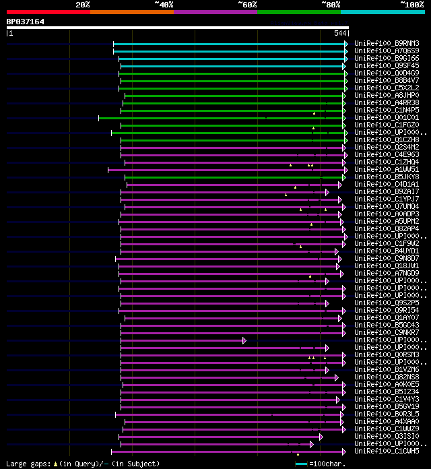This screenshot has height=469, width=431.
Task: Open hit UniRef100_Q0D4G9
Action: click(387, 73)
